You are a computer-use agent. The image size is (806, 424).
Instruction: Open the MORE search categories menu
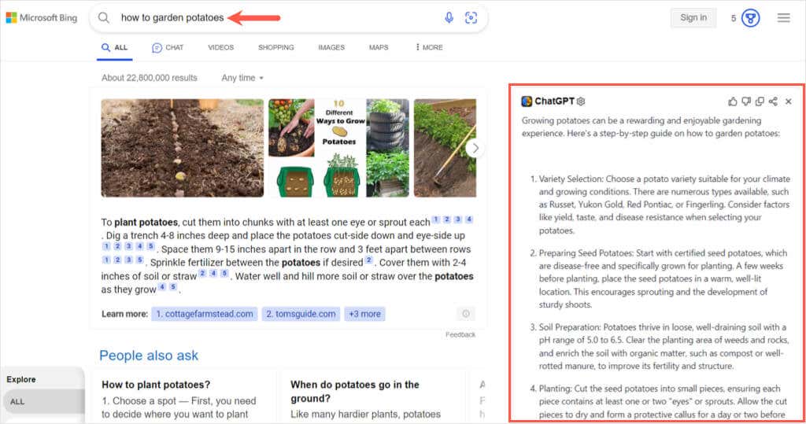tap(429, 47)
